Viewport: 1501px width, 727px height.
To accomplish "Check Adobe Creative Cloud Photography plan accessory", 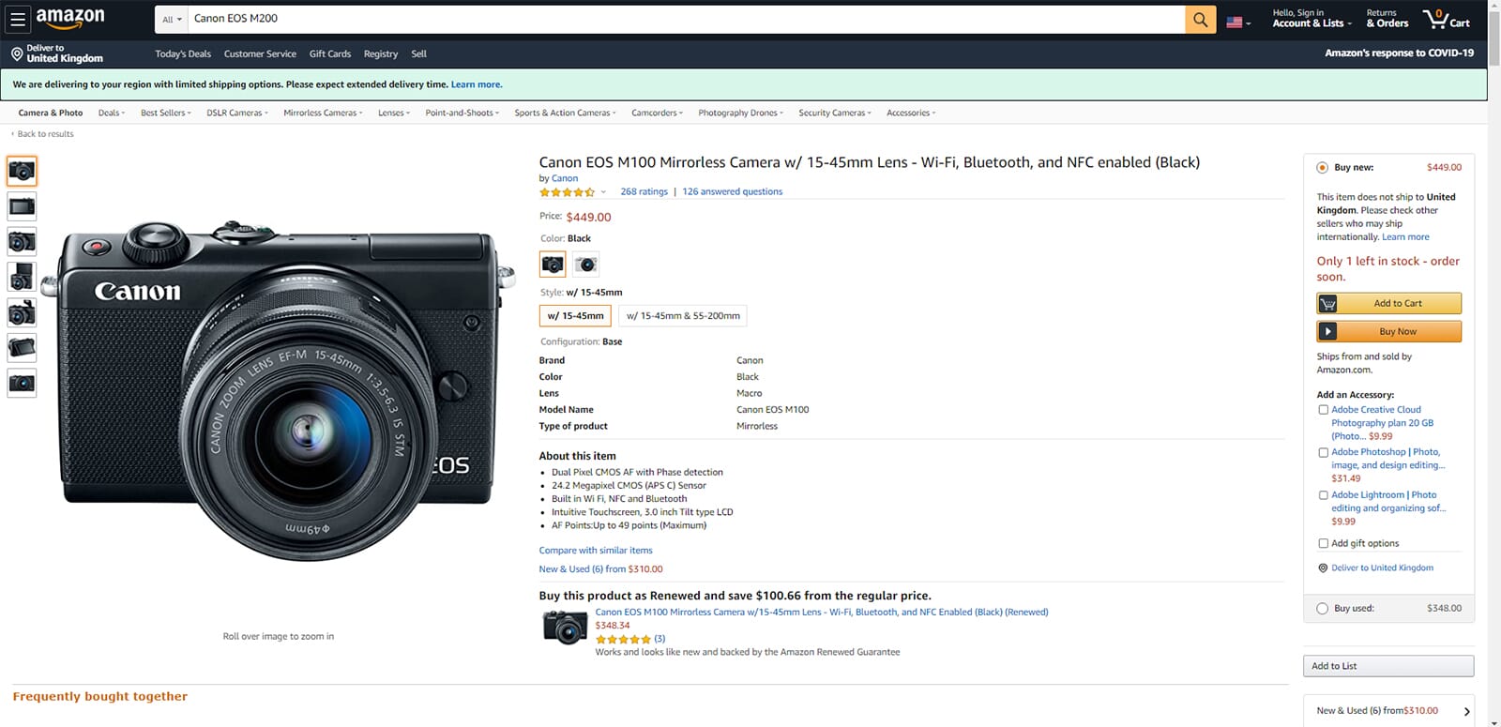I will [1323, 410].
